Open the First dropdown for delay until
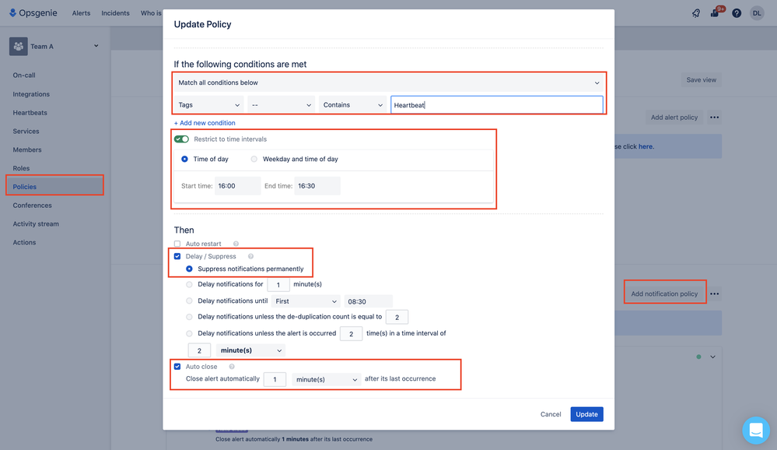 306,301
